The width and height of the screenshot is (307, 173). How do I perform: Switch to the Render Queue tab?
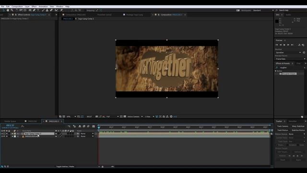(10, 121)
